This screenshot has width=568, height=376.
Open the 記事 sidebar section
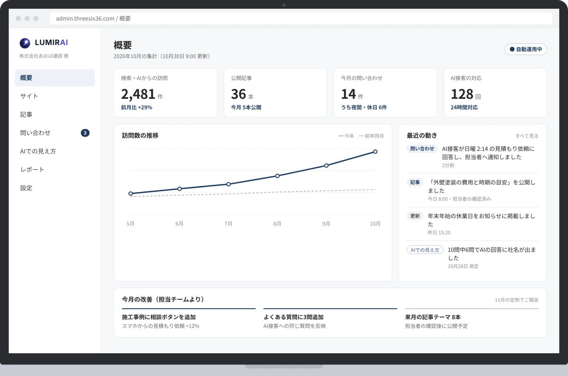[55, 115]
